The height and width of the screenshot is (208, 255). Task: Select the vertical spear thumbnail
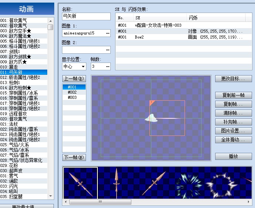point(117,183)
